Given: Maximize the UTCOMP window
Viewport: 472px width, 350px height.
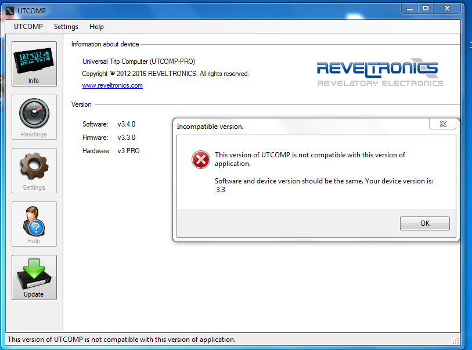Looking at the screenshot, I should (426, 9).
